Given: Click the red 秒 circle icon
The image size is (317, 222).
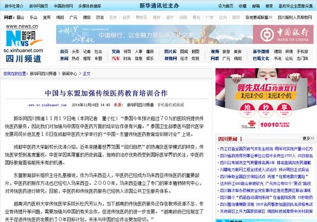Looking at the screenshot, I should tap(266, 110).
